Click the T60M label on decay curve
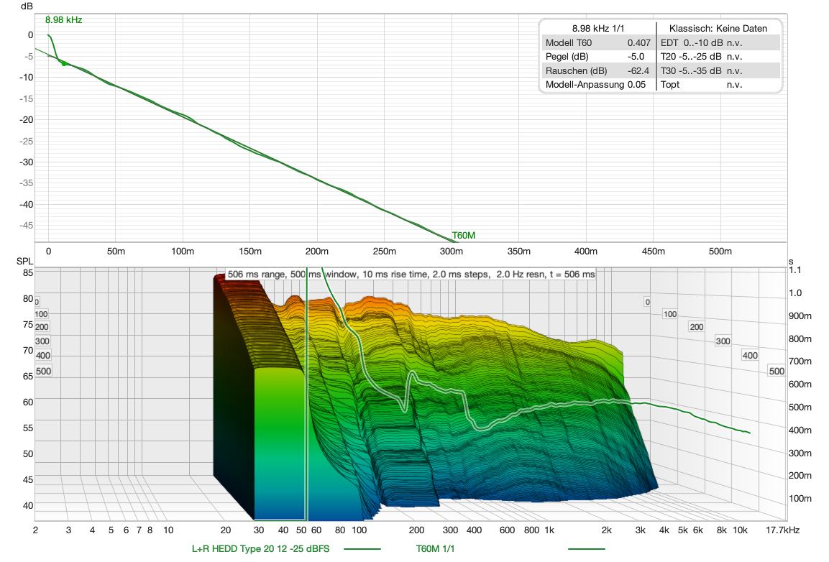This screenshot has height=562, width=829. point(463,235)
